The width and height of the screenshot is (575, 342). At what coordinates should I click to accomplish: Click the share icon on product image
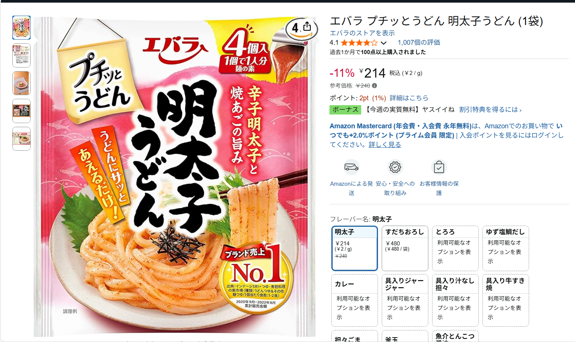(307, 26)
